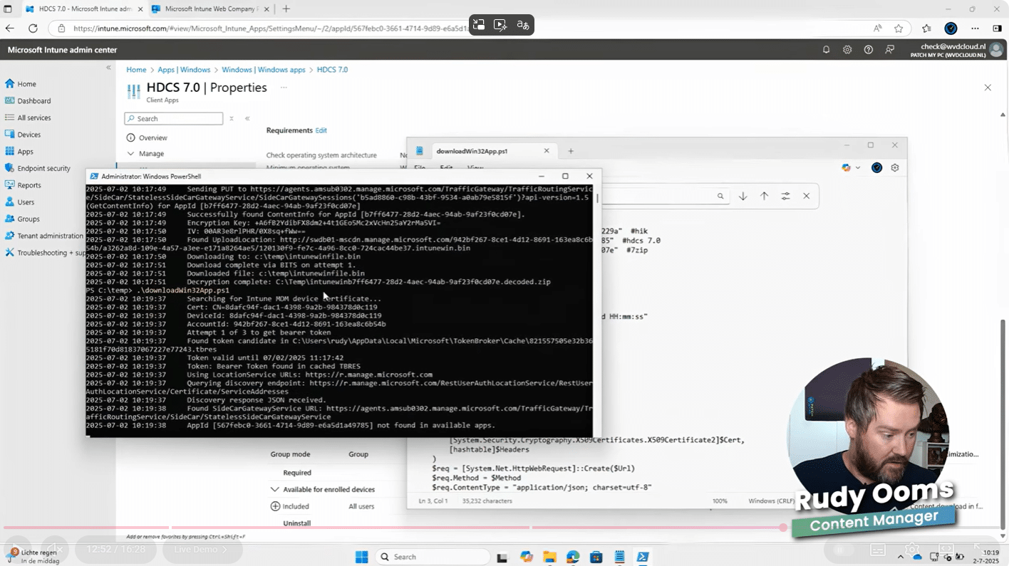Click the video progress bar playhead
Viewport: 1019px width, 566px height.
coord(783,528)
